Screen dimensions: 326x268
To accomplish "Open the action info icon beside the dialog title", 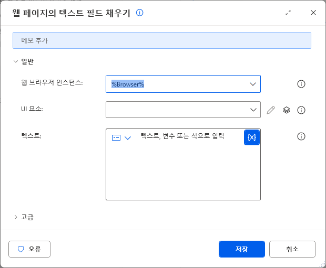I will [139, 13].
